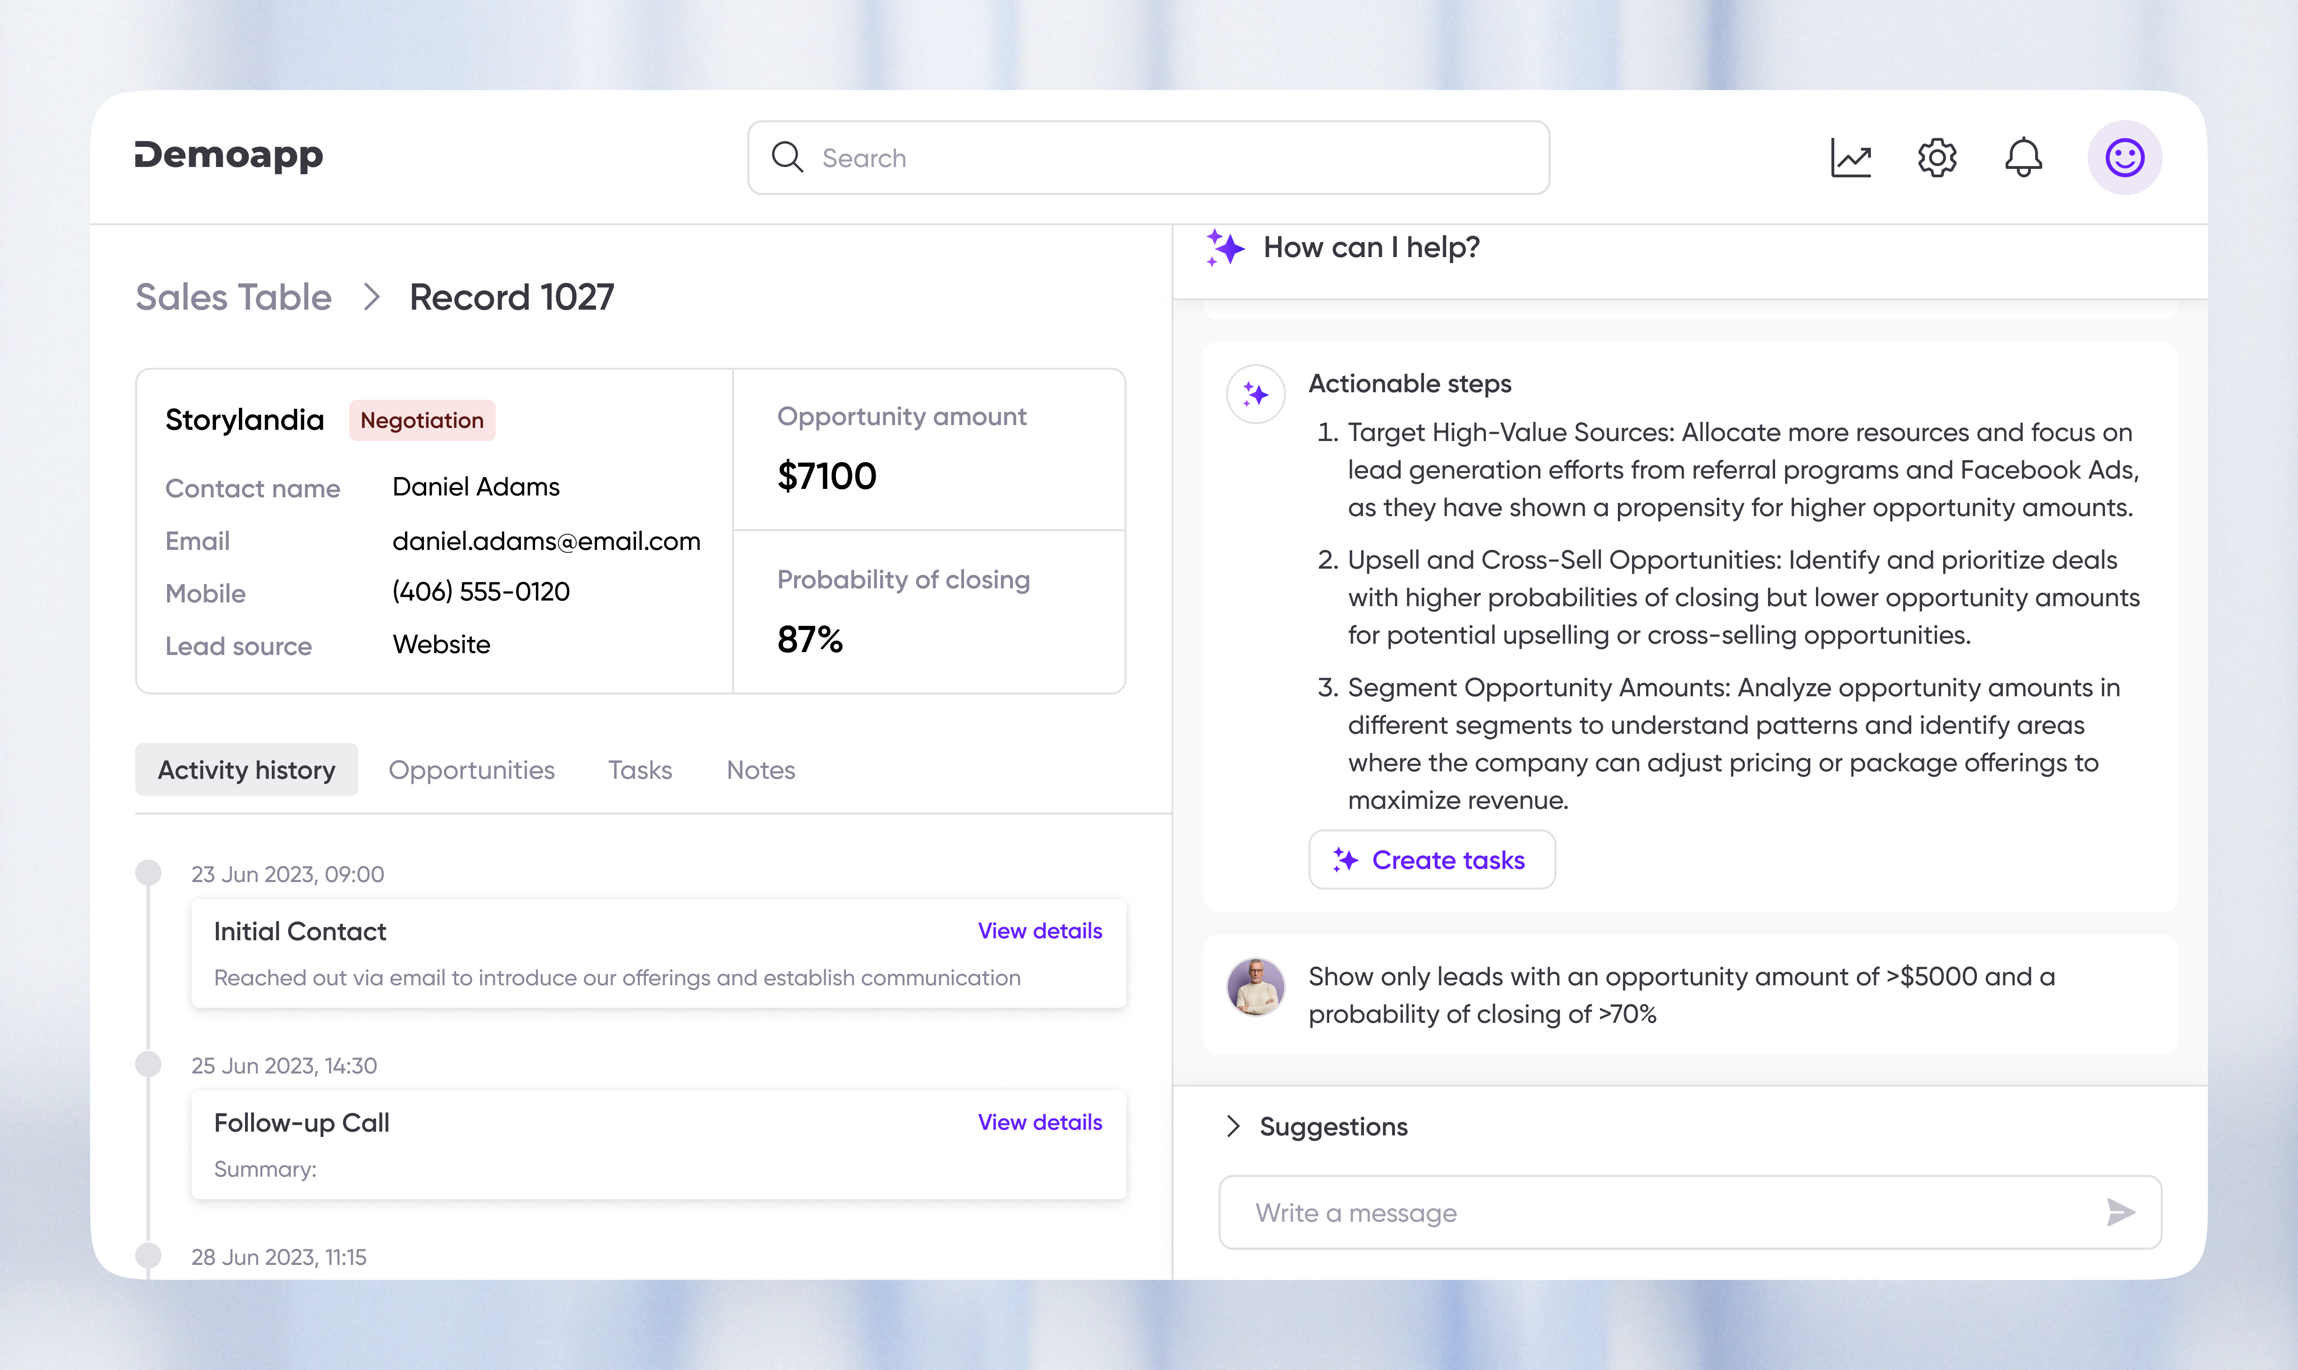Click the send message arrow icon

(2121, 1212)
